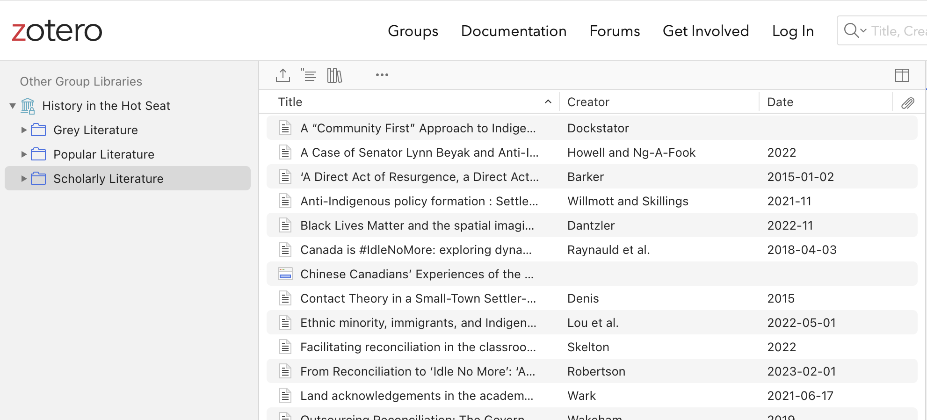This screenshot has width=927, height=420.
Task: Click the date cell '2015-01-02'
Action: 800,177
